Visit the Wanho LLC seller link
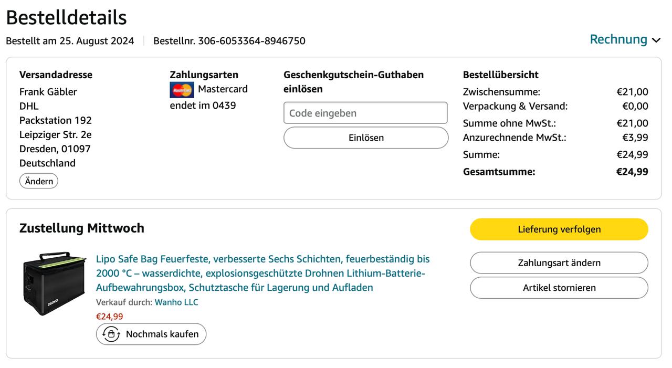Viewport: 672px width, 368px height. (176, 302)
